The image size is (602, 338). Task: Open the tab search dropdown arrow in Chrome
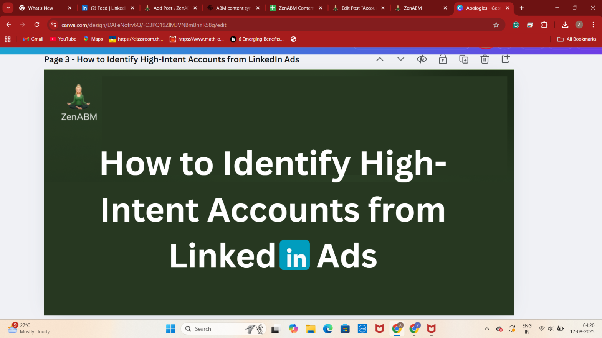point(8,8)
